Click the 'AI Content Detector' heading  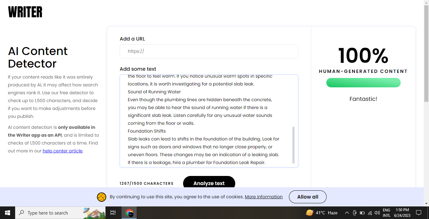38,57
